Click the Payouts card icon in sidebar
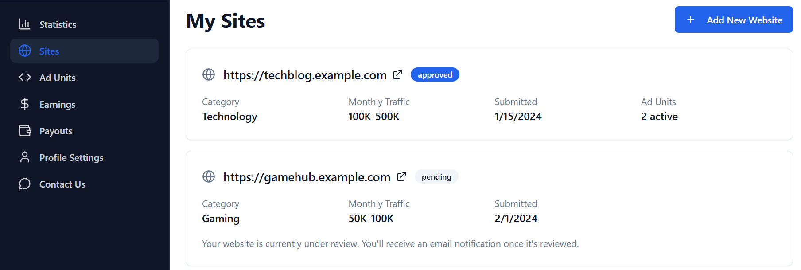 pyautogui.click(x=24, y=130)
